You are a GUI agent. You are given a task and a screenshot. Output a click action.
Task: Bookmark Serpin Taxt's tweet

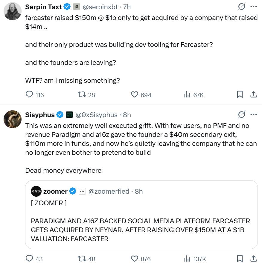pos(240,95)
